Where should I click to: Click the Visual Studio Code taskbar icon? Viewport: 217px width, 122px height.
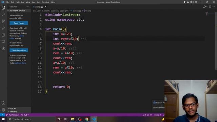(x=94, y=119)
